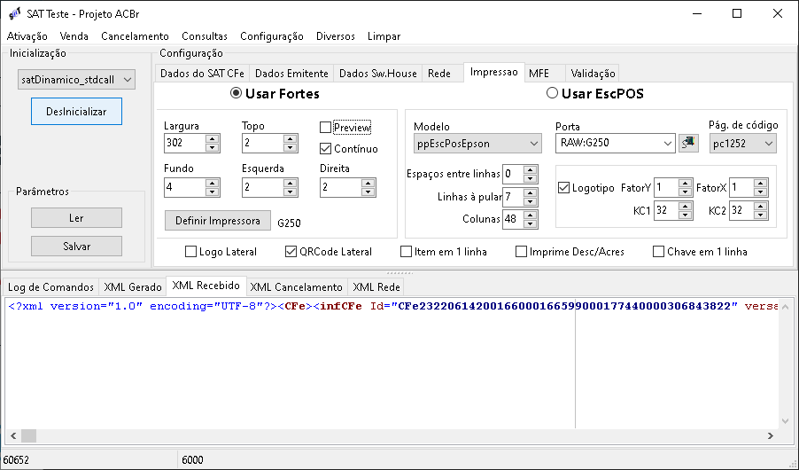This screenshot has width=799, height=470.
Task: Switch to Dados Emitente tab
Action: coord(291,74)
